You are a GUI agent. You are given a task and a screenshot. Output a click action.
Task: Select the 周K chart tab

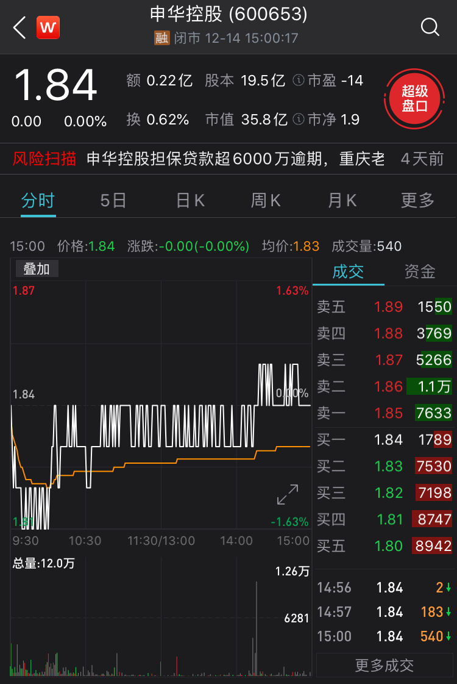[x=266, y=200]
